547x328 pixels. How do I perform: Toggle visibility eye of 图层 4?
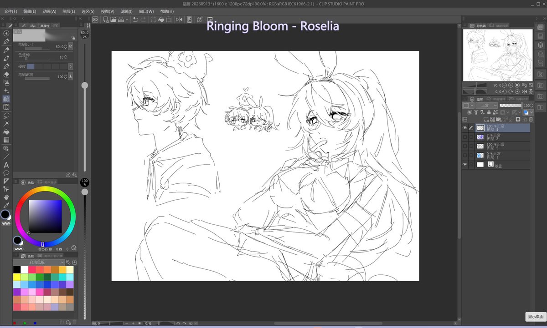click(x=465, y=128)
